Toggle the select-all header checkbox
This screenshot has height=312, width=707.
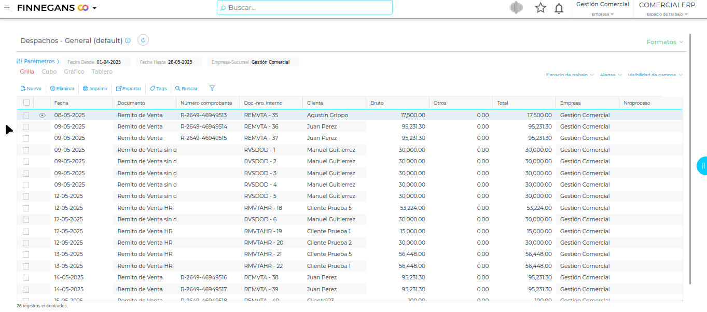[26, 103]
